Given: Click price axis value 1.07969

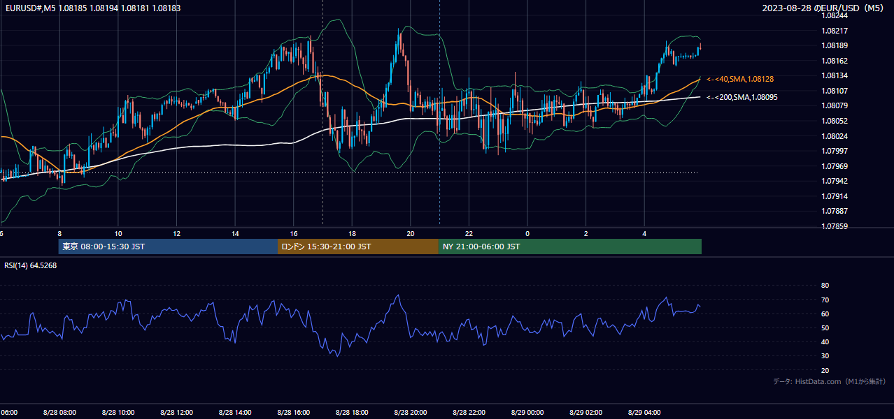Looking at the screenshot, I should point(835,166).
